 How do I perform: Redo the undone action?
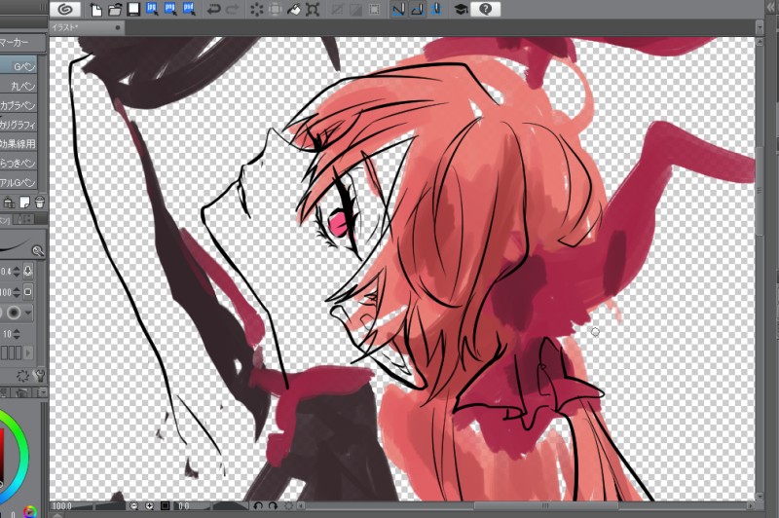(x=232, y=10)
